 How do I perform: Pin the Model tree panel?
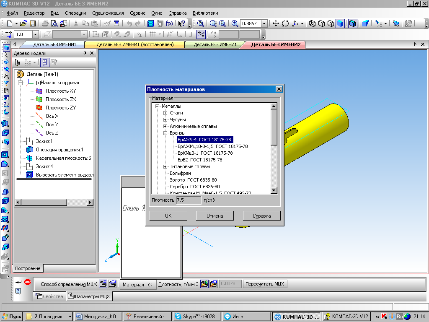coord(85,53)
